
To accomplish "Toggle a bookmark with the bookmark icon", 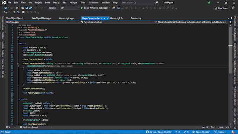I will (23, 12).
